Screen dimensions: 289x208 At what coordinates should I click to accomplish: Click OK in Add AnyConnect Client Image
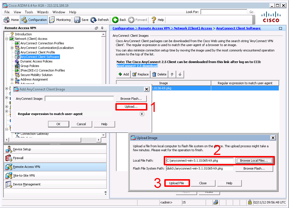59,124
